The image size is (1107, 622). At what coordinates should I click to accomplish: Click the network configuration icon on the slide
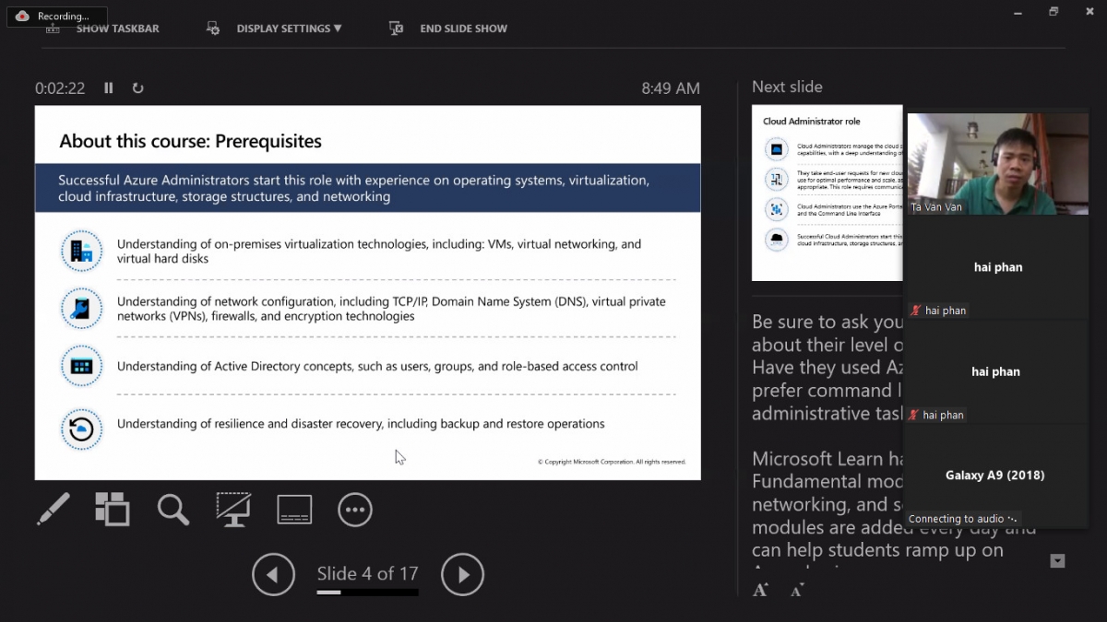(81, 309)
